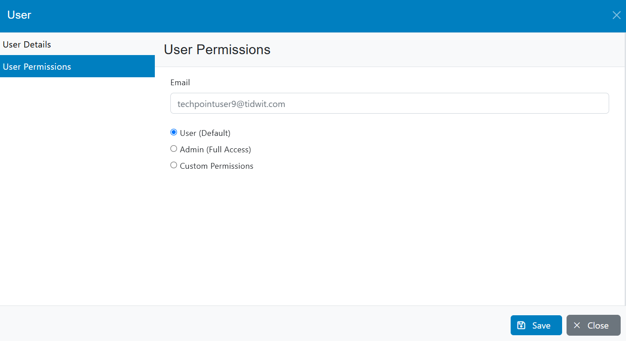Click the User Permissions heading text
The image size is (626, 341).
(217, 49)
